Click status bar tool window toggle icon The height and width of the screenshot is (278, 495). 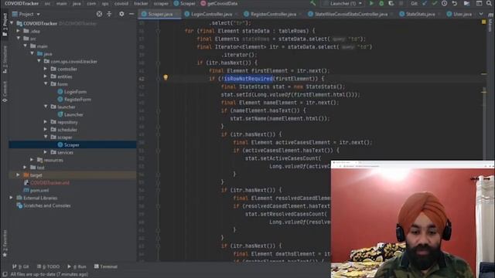5,275
